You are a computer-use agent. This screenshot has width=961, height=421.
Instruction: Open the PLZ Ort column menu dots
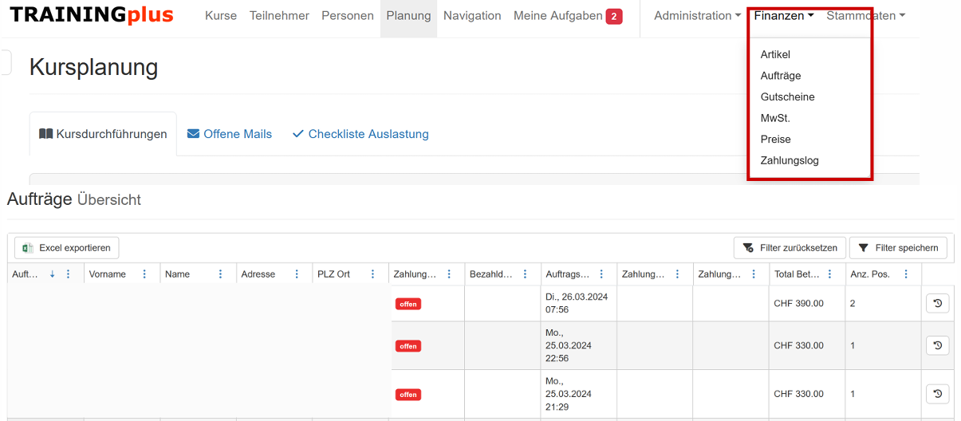[x=372, y=274]
